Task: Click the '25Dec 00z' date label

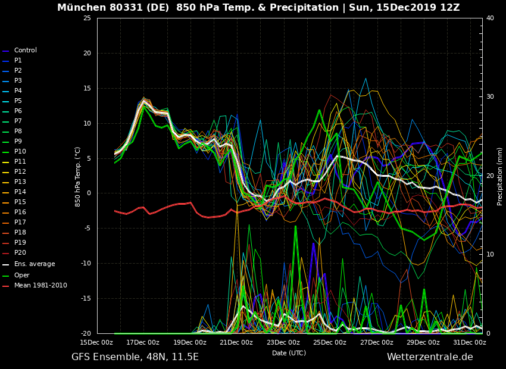Action: pos(329,342)
